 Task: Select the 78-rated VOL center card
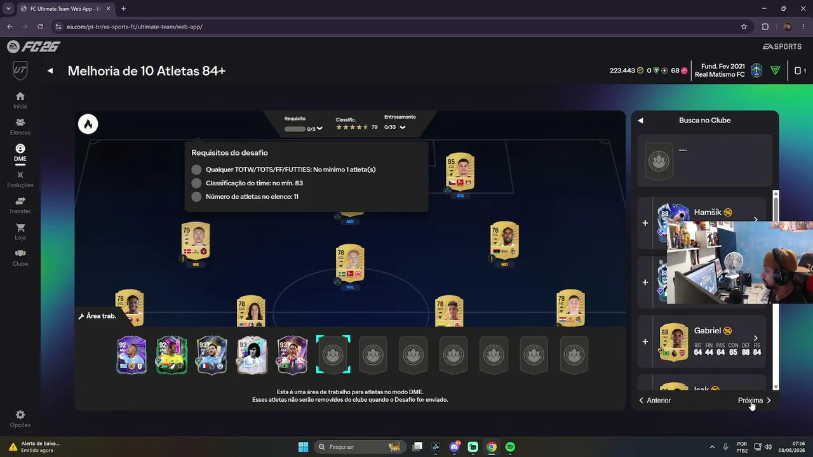pos(350,263)
